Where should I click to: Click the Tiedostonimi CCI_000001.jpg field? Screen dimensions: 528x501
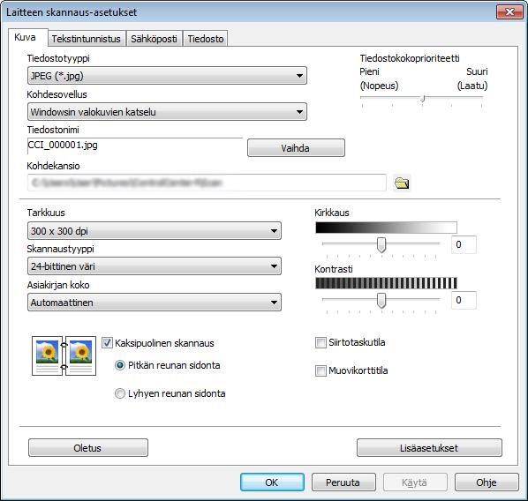coord(135,146)
